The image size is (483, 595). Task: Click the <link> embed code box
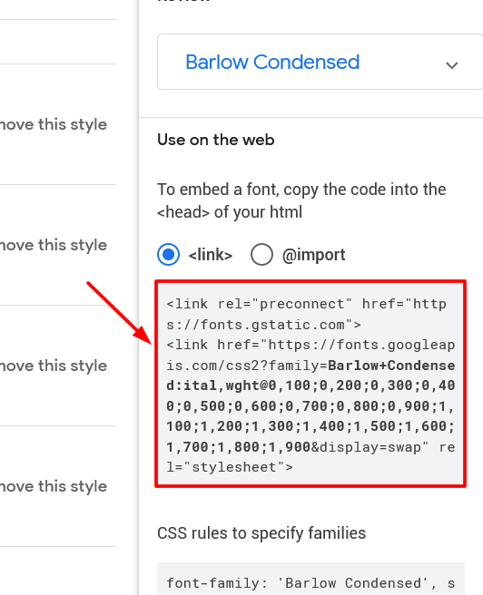pyautogui.click(x=310, y=384)
